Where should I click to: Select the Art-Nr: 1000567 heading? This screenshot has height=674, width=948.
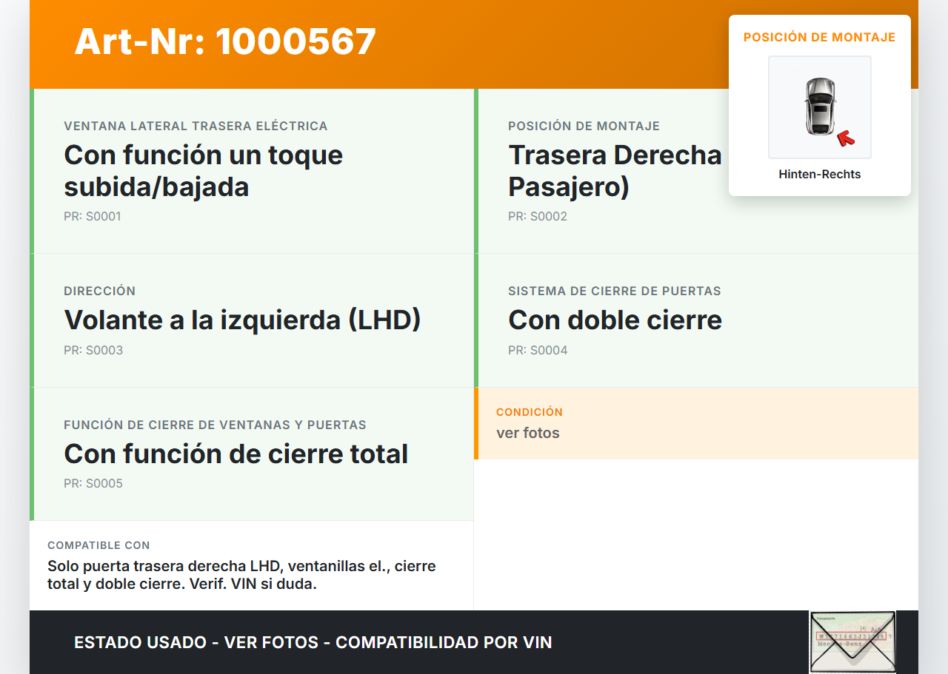tap(225, 41)
